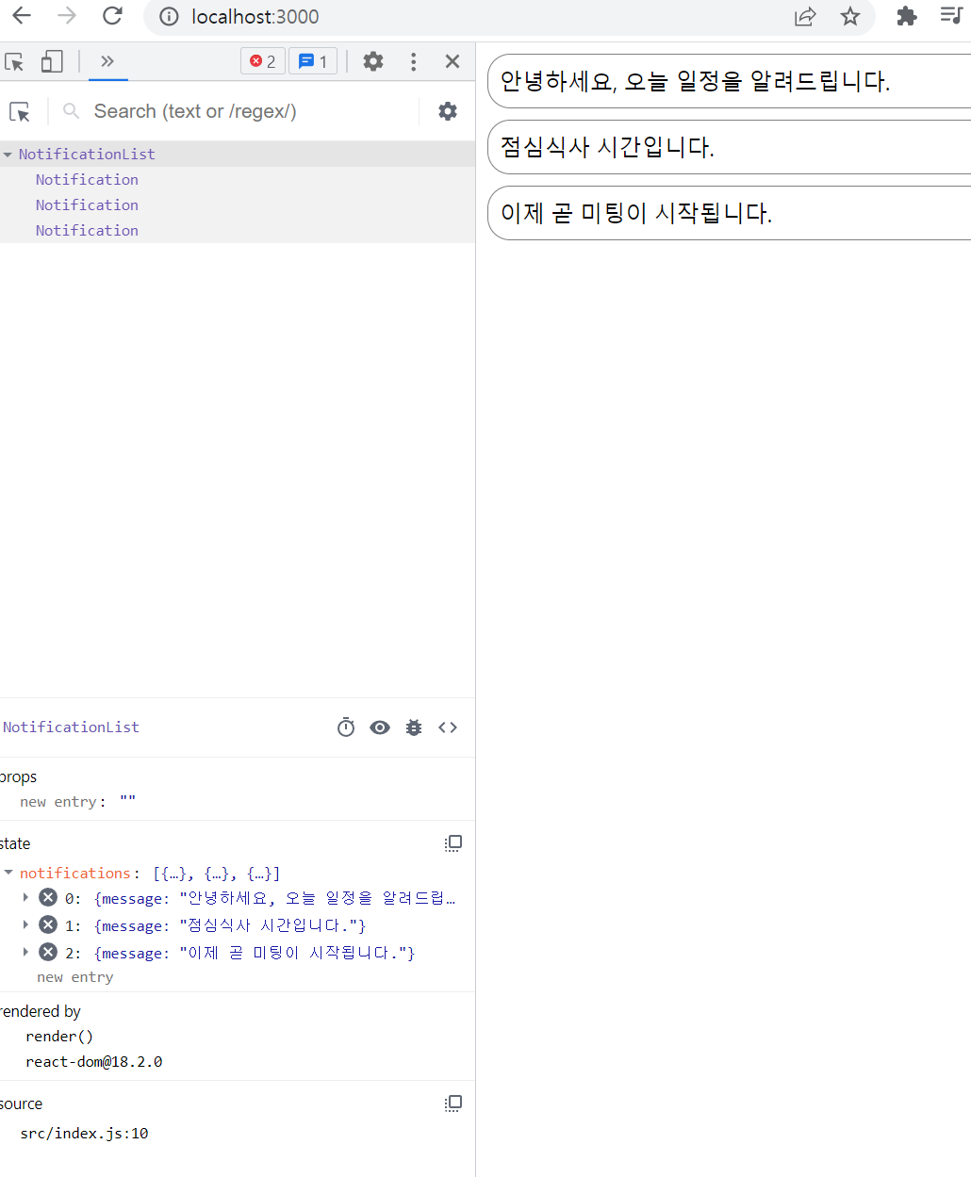971x1177 pixels.
Task: Delete notifications item 1
Action: tap(48, 924)
